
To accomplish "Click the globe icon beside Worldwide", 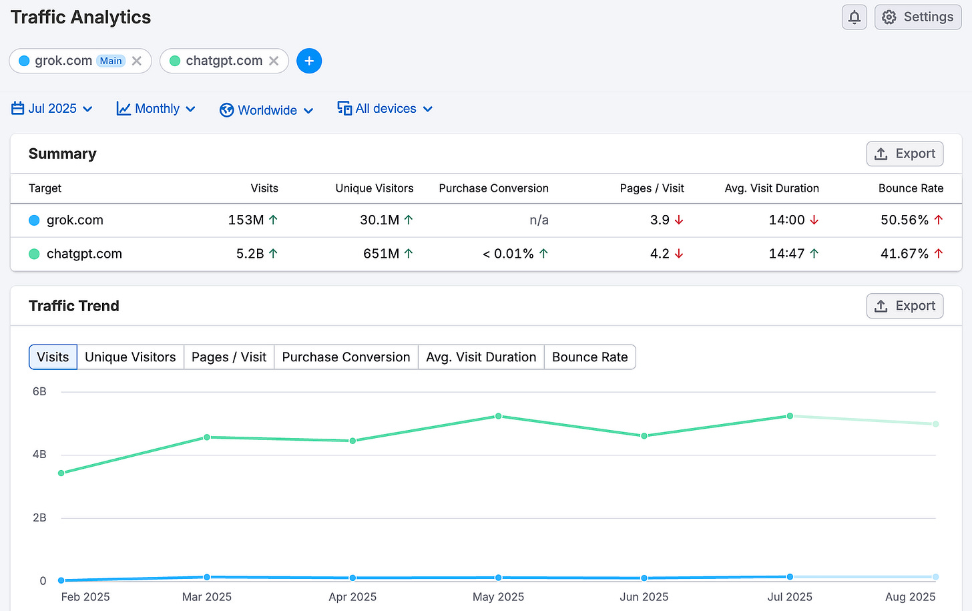I will tap(227, 110).
